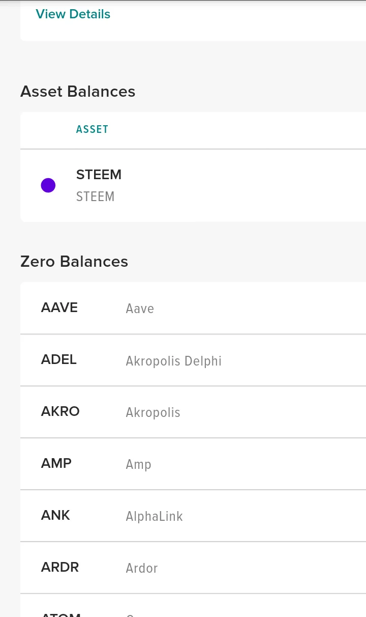The width and height of the screenshot is (366, 617).
Task: Open the View Details link
Action: coord(73,14)
